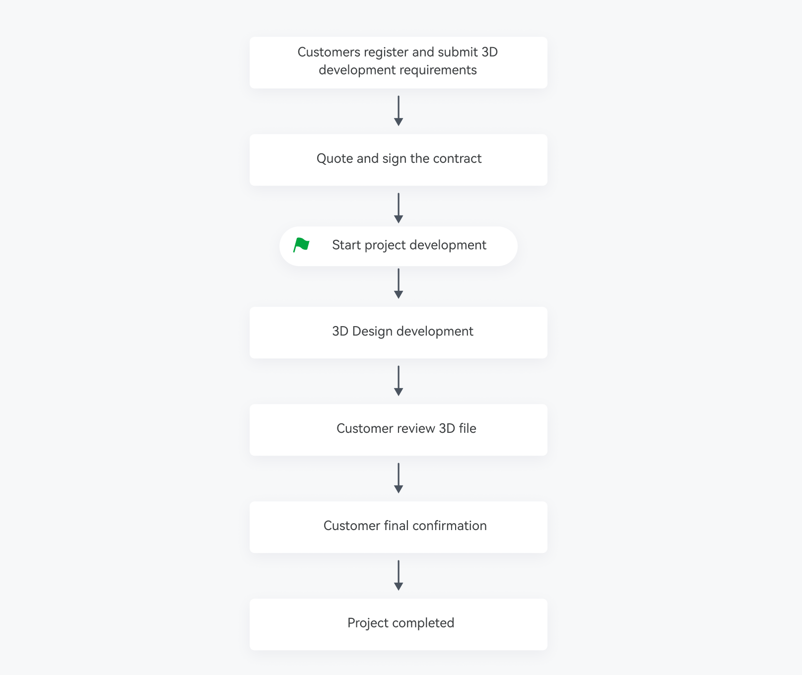This screenshot has height=675, width=802.
Task: Select the Start project development label
Action: point(409,245)
